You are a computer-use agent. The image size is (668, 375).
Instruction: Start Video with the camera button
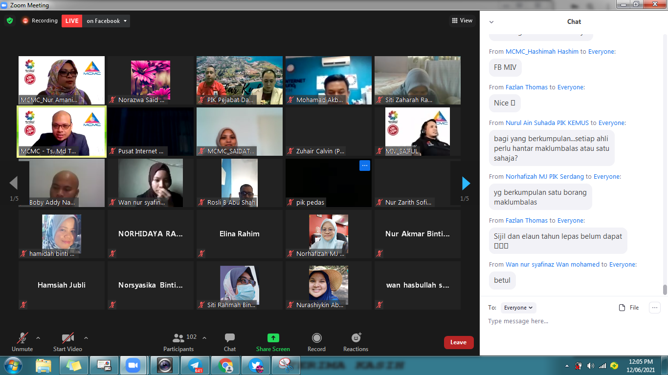pos(67,338)
